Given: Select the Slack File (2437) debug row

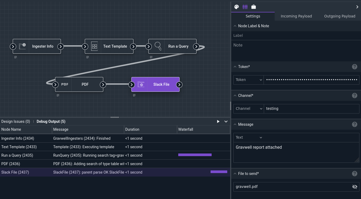Looking at the screenshot, I should pos(115,172).
